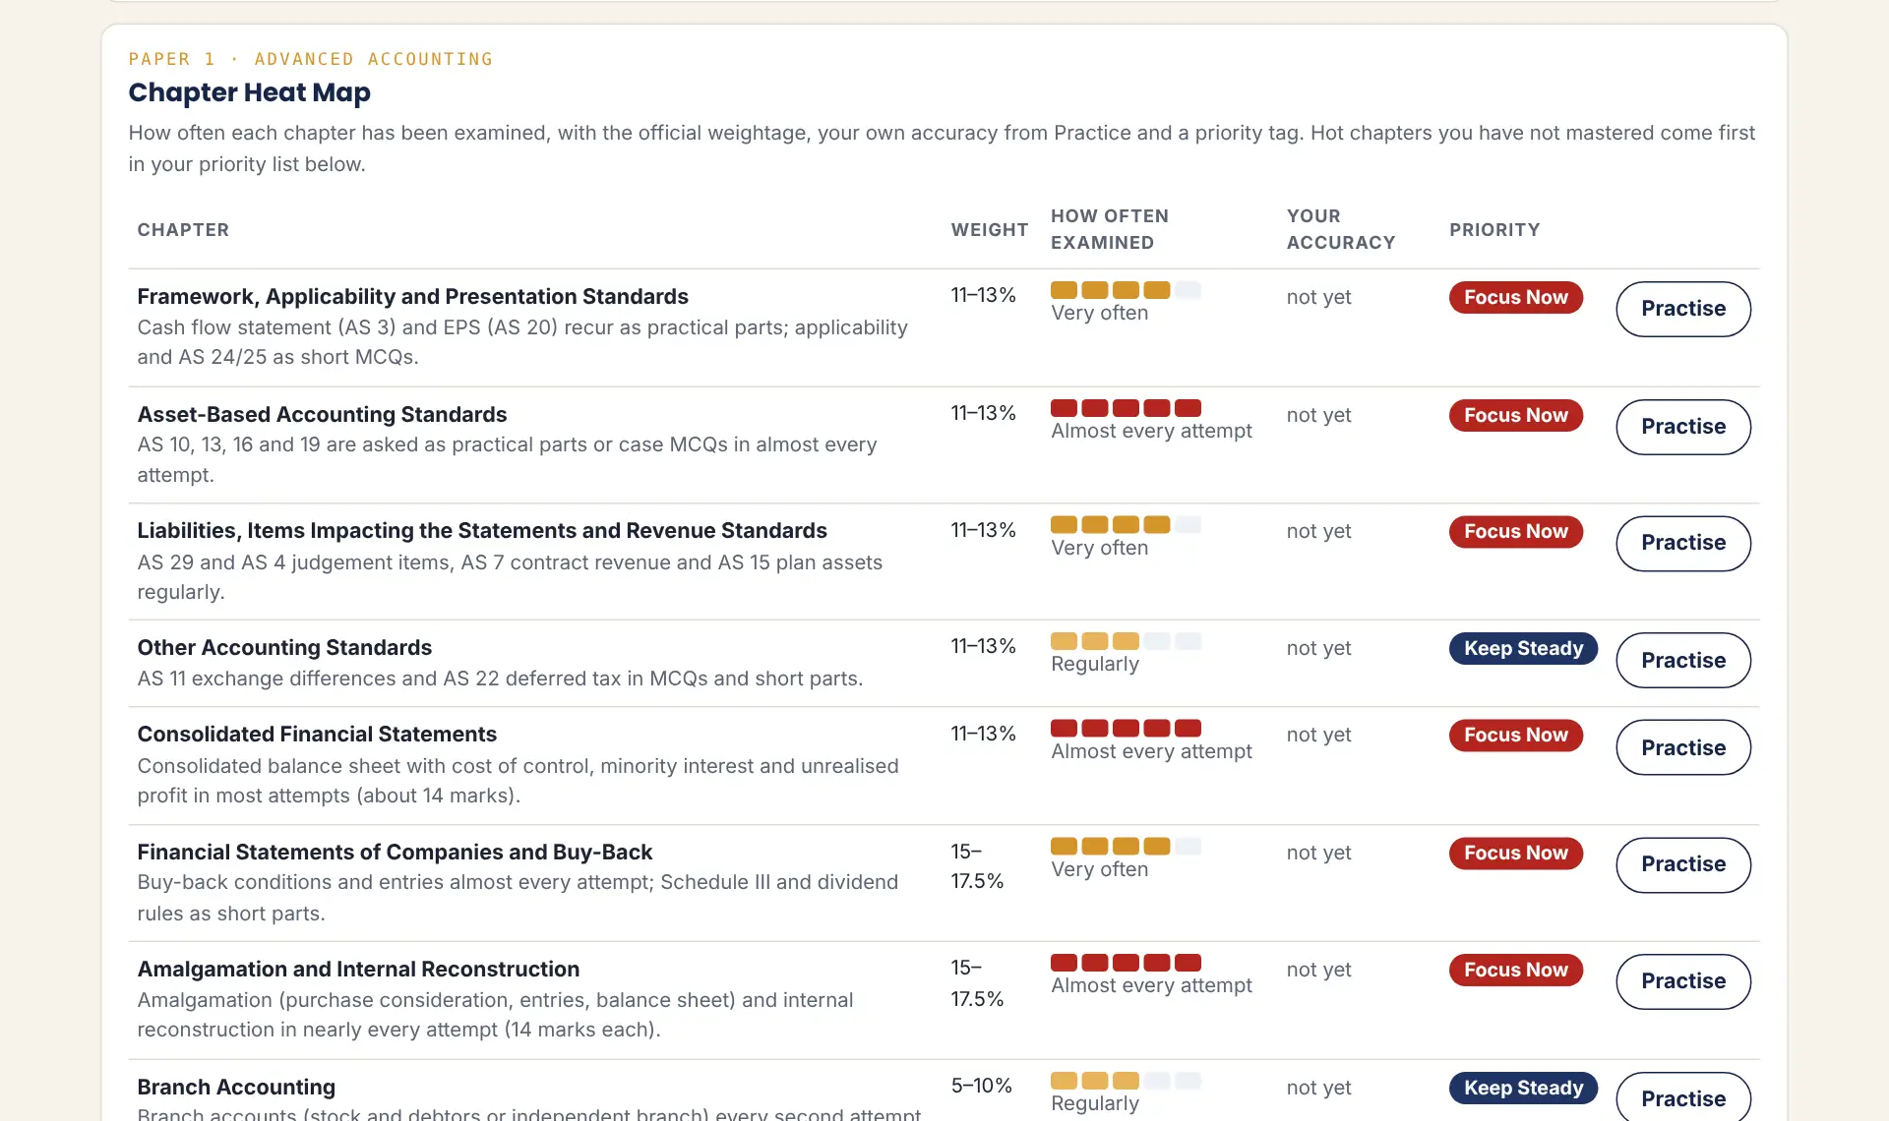Click the PRIORITY column header
Screen dimensions: 1889x1121
(1494, 229)
